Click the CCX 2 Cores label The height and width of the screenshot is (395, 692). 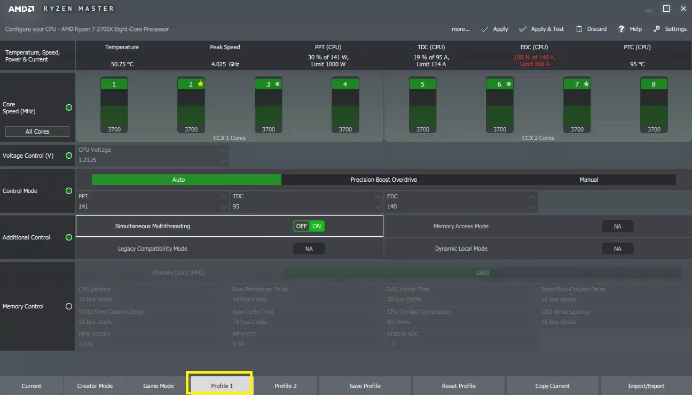pyautogui.click(x=538, y=138)
